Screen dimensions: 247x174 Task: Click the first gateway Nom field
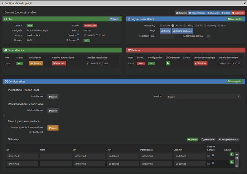point(56,156)
